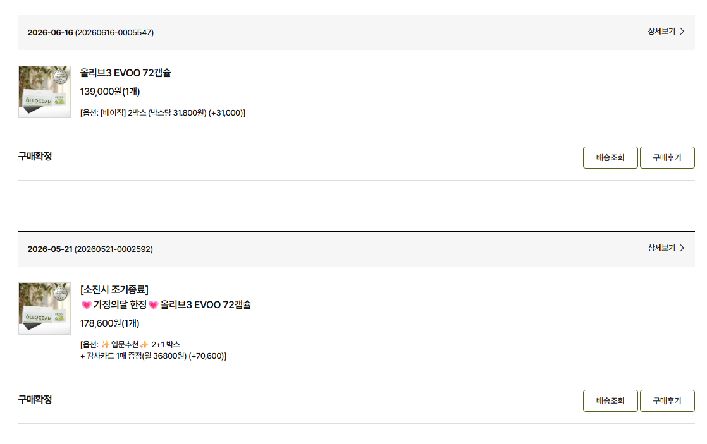Select the 139,000원(1개) price text
This screenshot has height=444, width=707.
[x=110, y=92]
